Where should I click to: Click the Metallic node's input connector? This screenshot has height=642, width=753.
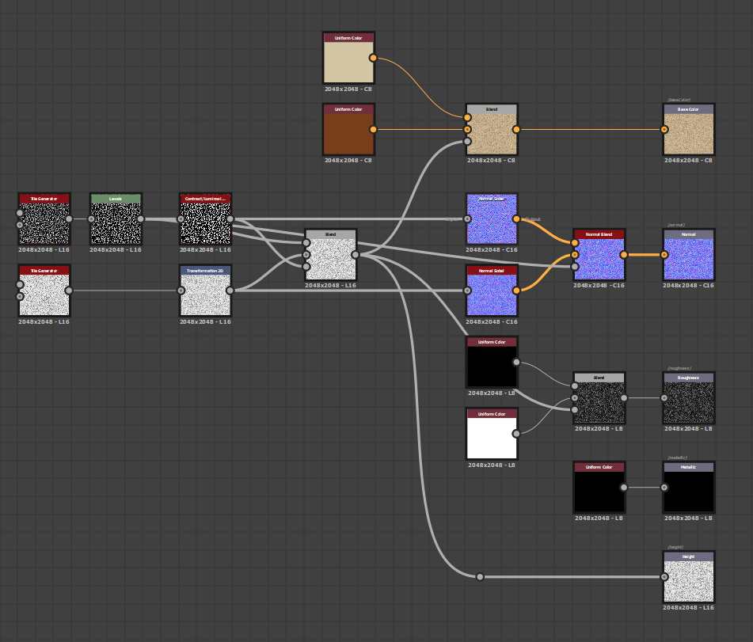coord(664,488)
